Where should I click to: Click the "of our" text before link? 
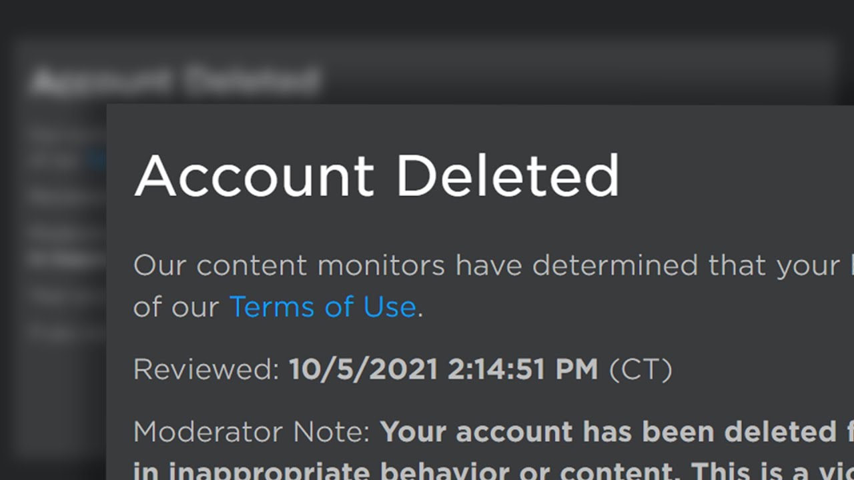tap(176, 307)
